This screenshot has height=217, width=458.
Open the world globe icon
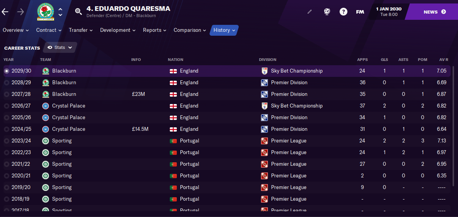[x=327, y=12]
